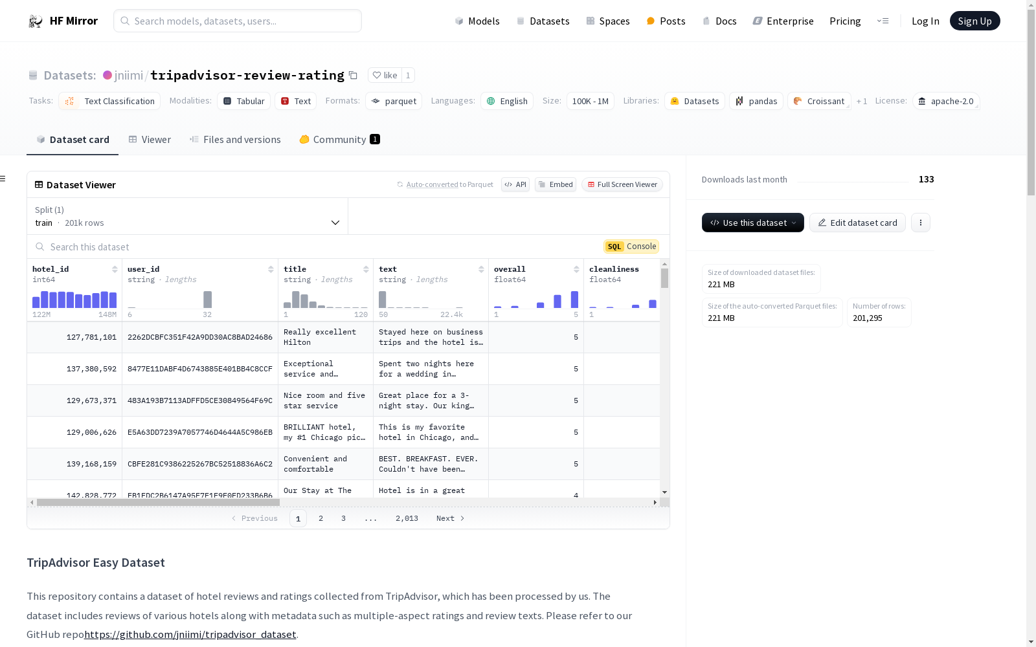Click the Sign Up button

coord(975,21)
